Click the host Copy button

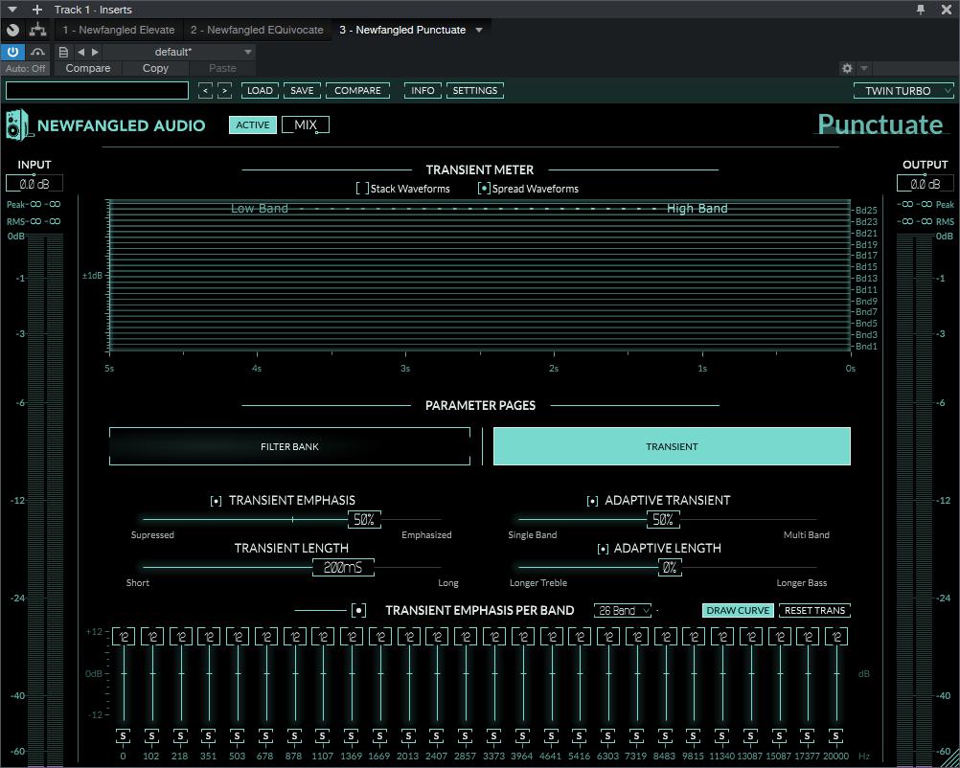[x=155, y=69]
